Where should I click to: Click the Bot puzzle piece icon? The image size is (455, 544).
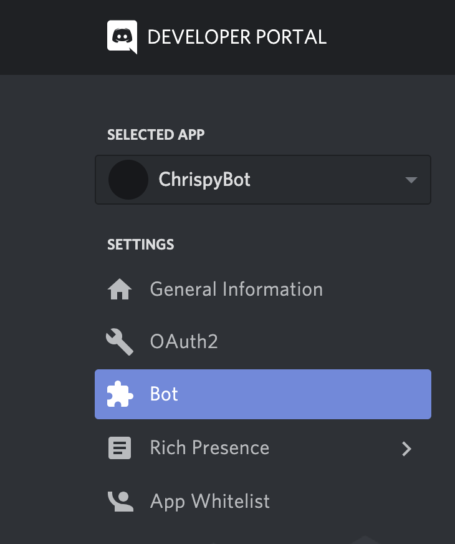tap(120, 394)
